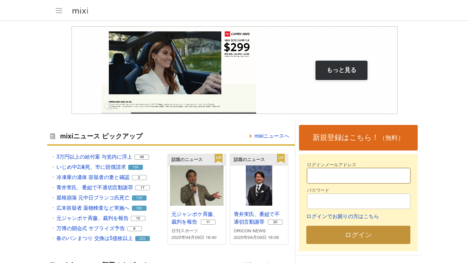Focus the パスワード input field
The height and width of the screenshot is (263, 469).
[x=359, y=201]
